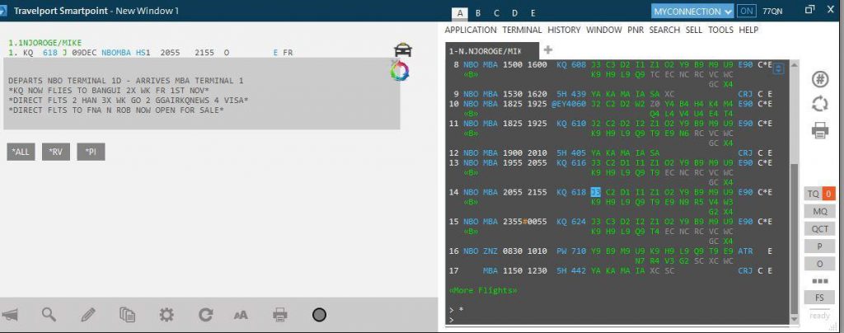This screenshot has width=844, height=333.
Task: Switch to work area E tab
Action: 533,13
